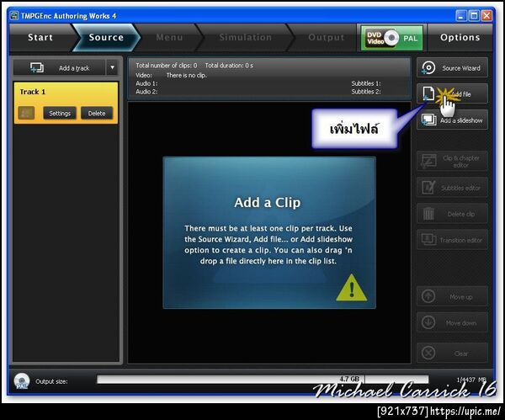
Task: Click the PAL disc icon near Output size
Action: [22, 381]
